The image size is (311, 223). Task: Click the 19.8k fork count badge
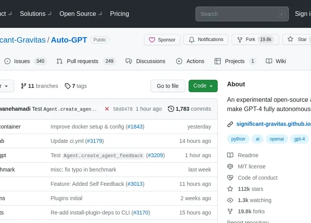[x=266, y=39]
